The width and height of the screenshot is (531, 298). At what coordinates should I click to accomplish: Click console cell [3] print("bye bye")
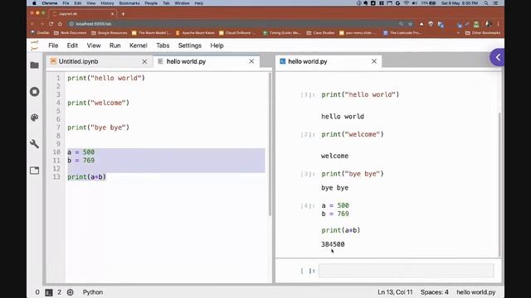pos(353,174)
